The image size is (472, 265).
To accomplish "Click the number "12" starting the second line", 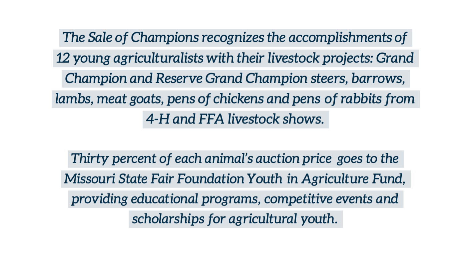I will tap(63, 58).
